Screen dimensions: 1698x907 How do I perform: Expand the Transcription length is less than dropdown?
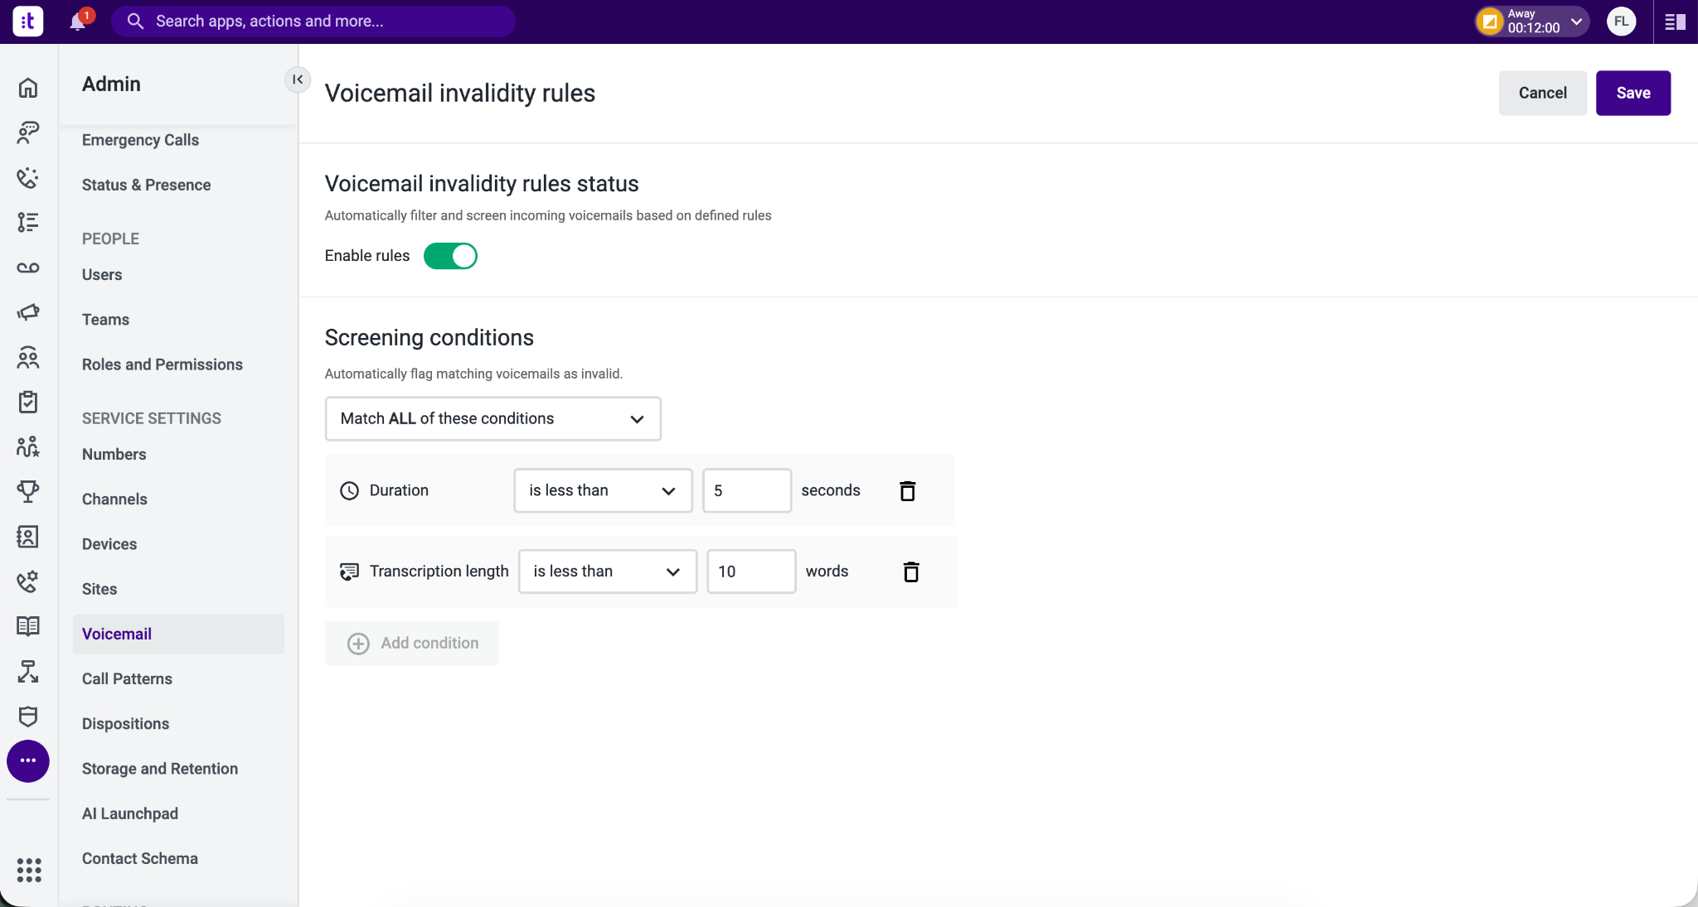(608, 572)
